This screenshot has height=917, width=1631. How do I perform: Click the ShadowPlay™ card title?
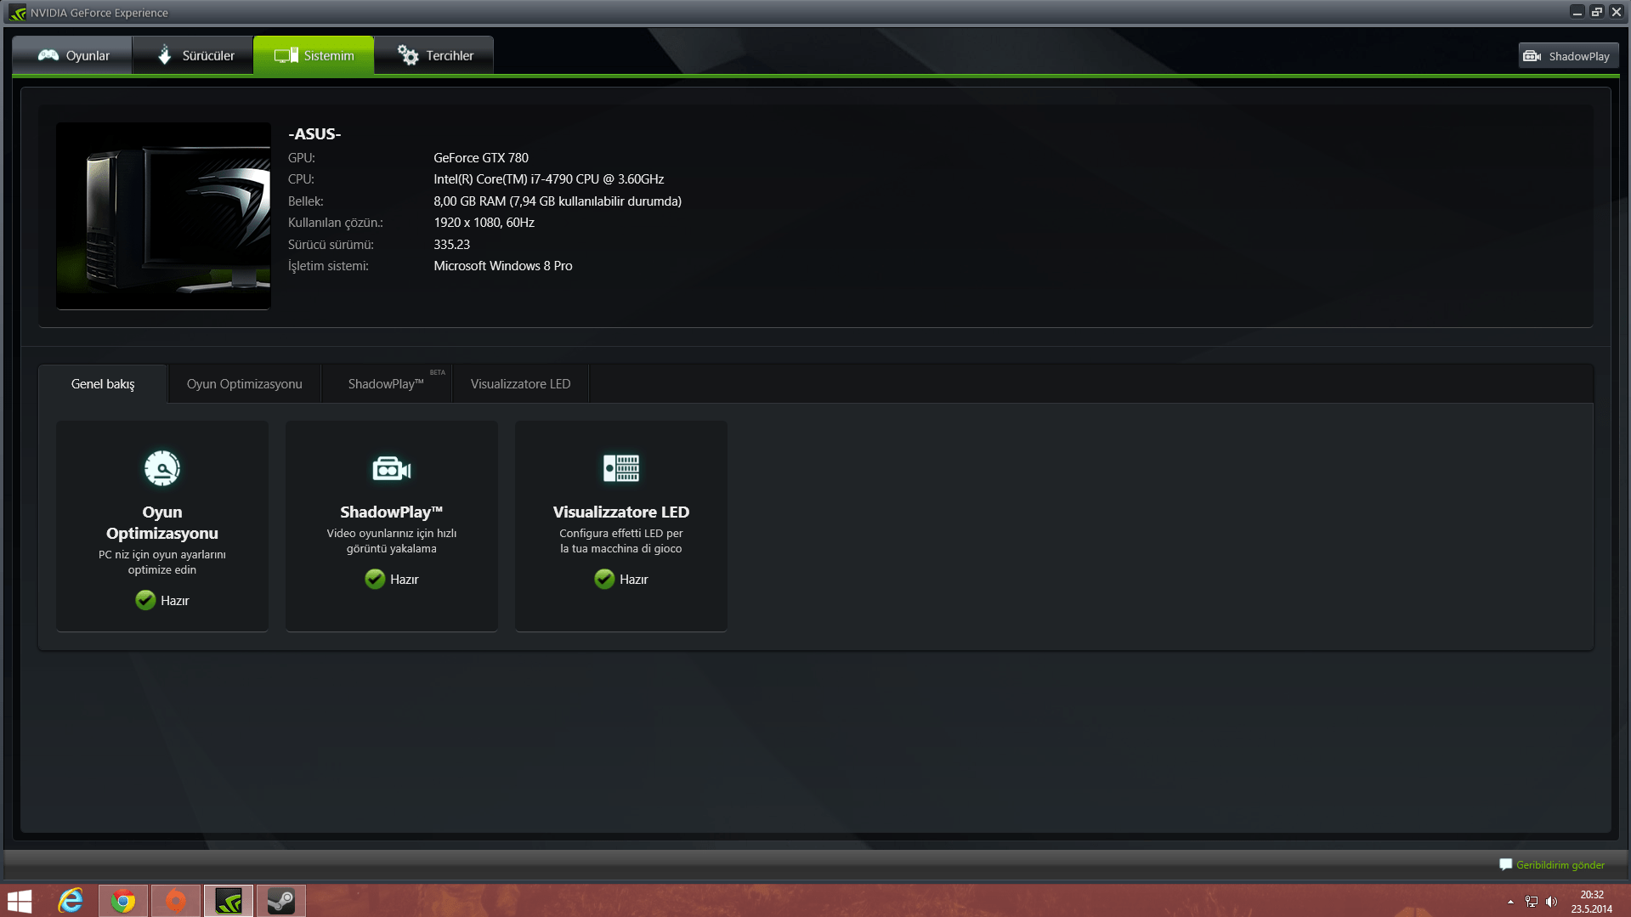pyautogui.click(x=392, y=512)
